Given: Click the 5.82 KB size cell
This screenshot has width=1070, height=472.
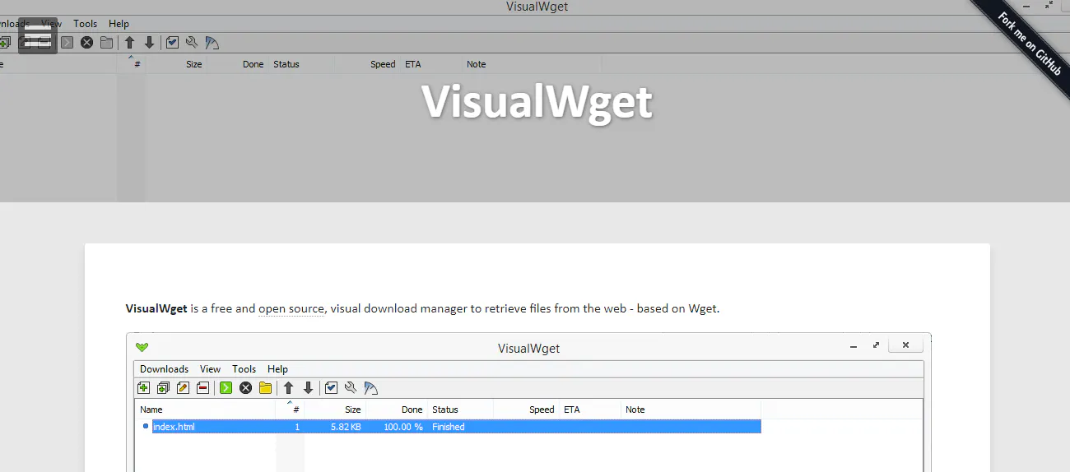Looking at the screenshot, I should [x=345, y=427].
